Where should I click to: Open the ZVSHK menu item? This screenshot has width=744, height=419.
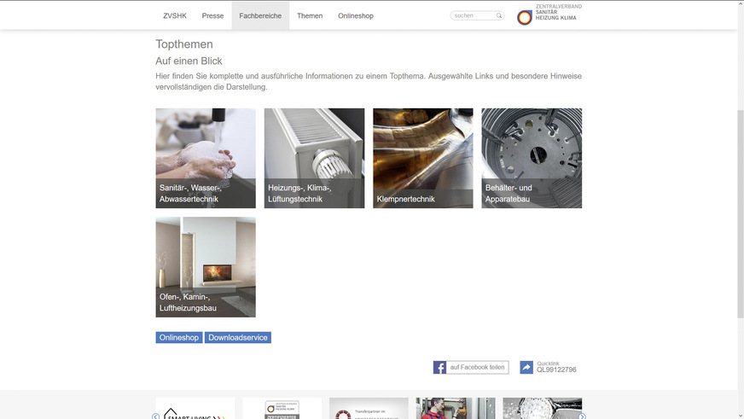(175, 16)
